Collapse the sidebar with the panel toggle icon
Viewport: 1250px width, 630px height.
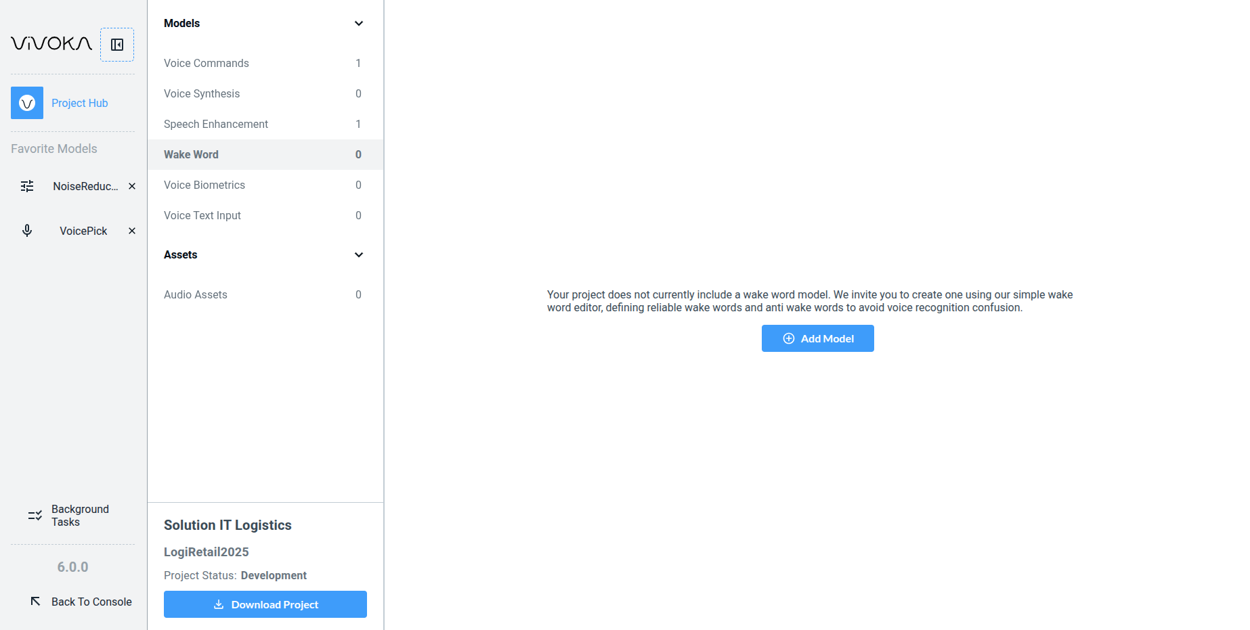tap(117, 45)
